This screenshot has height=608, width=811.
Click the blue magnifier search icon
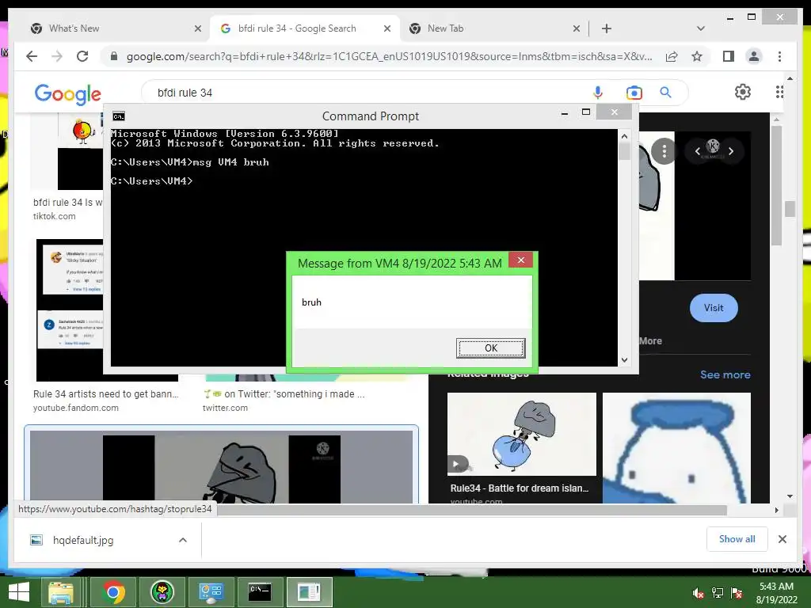click(x=665, y=93)
